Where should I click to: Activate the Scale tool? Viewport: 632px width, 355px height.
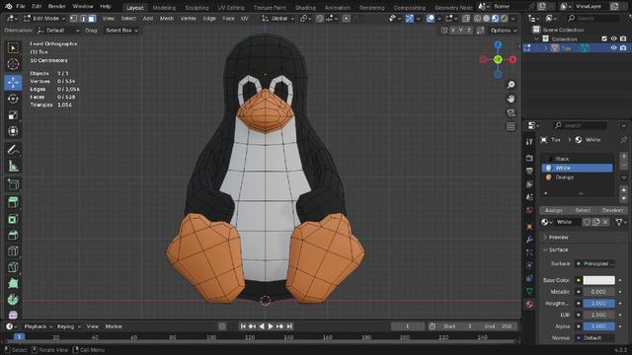(x=13, y=115)
